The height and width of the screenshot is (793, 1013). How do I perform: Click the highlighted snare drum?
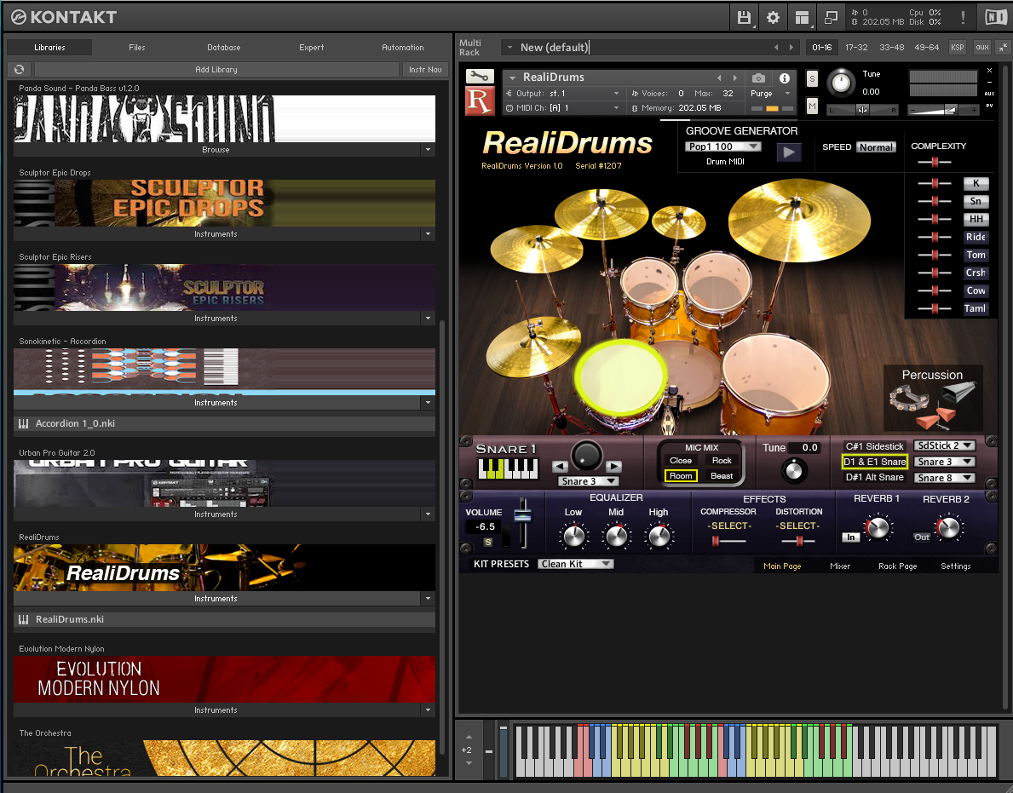(x=621, y=376)
